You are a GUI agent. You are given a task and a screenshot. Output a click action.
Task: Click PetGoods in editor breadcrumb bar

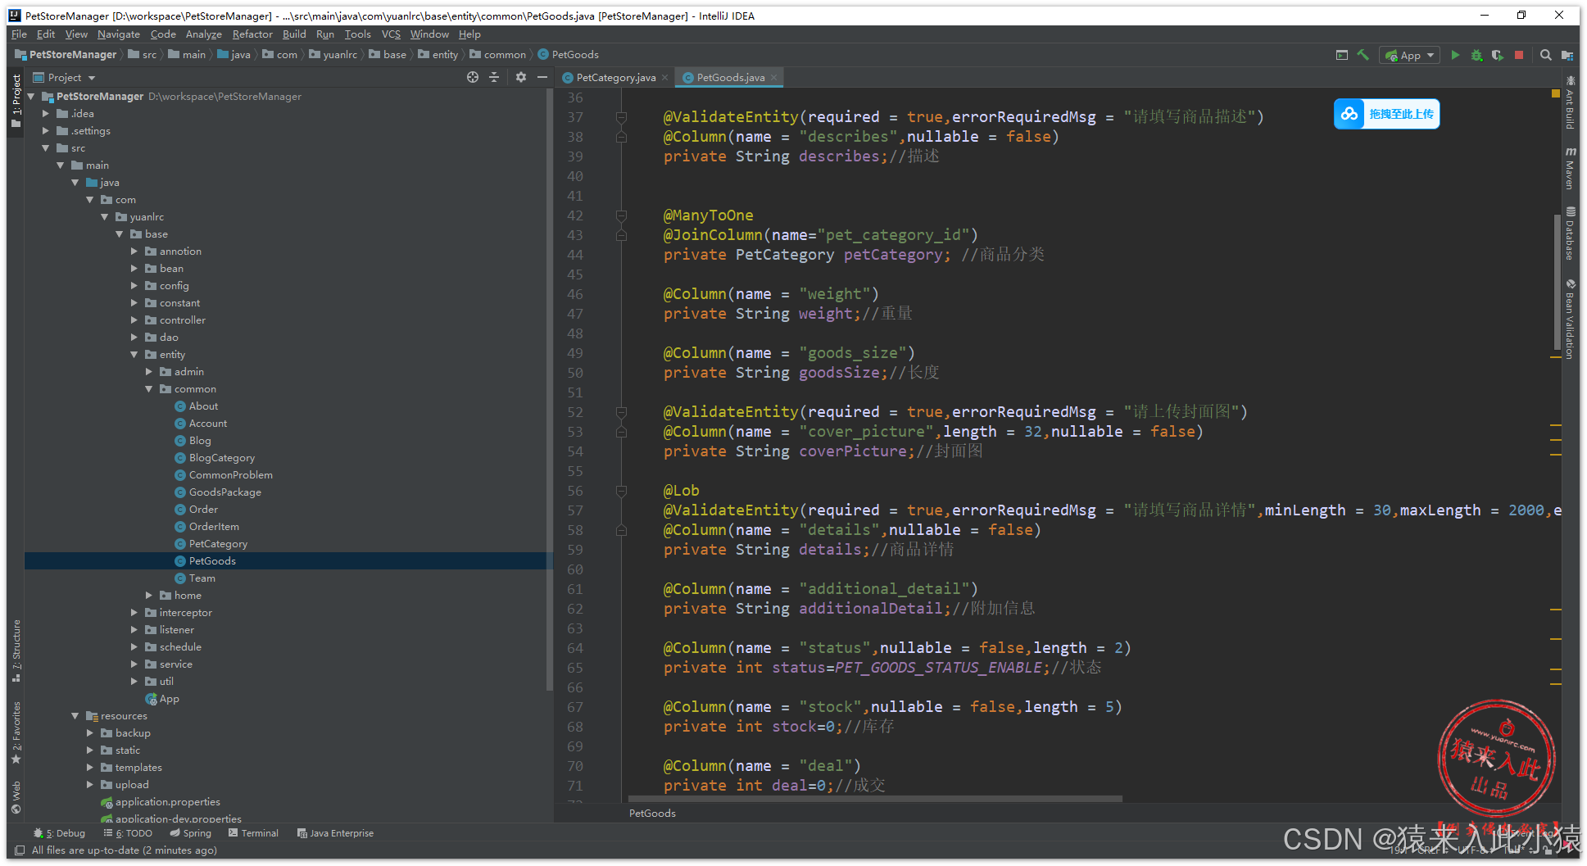[x=652, y=813]
